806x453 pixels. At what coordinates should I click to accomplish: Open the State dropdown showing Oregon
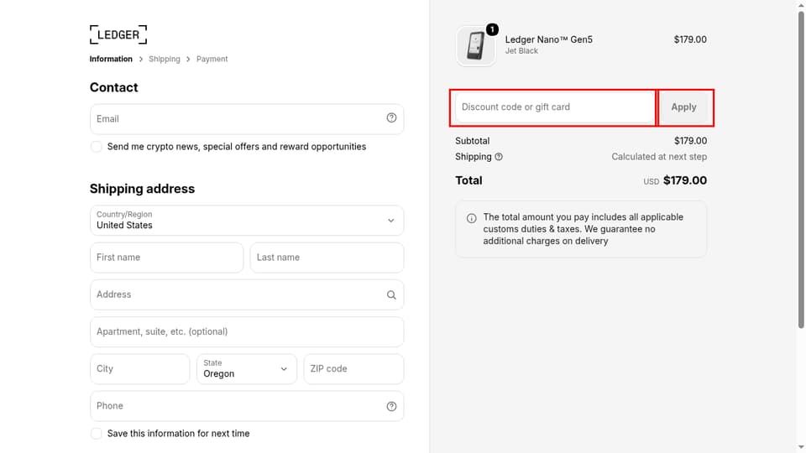pos(247,369)
